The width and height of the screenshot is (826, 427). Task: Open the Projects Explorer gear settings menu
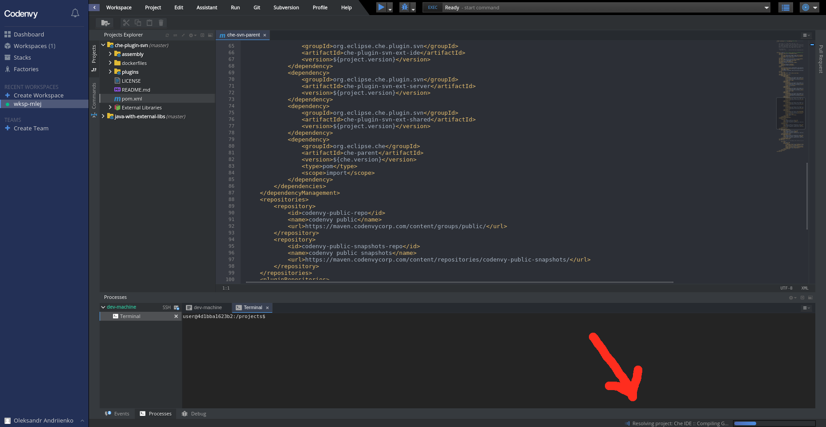[193, 35]
